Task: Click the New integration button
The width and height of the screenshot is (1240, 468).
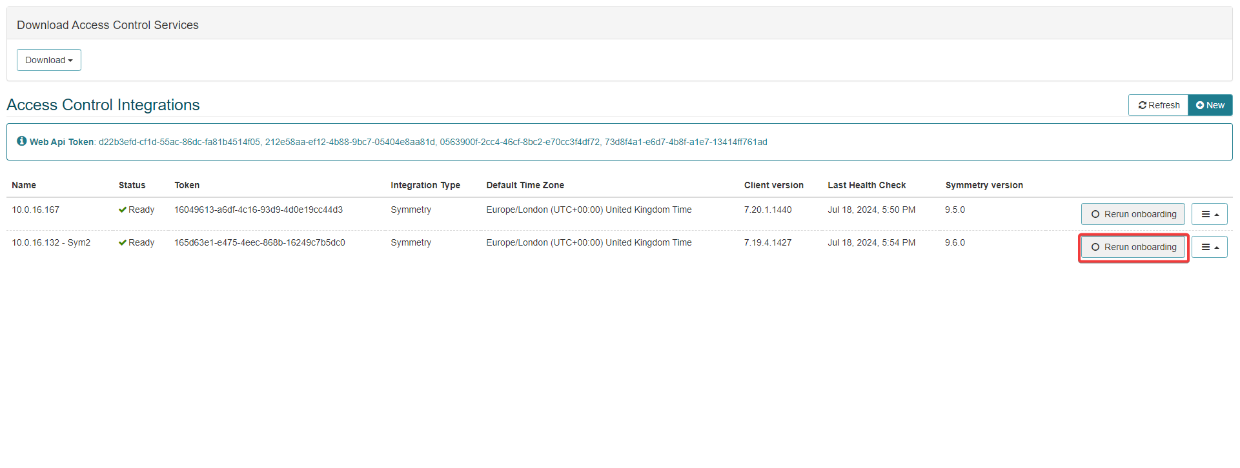Action: (1210, 105)
